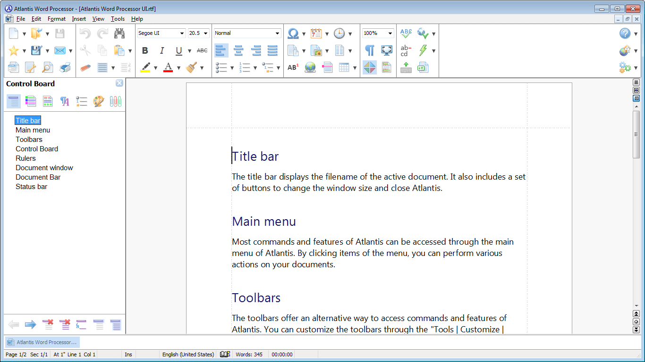This screenshot has height=362, width=645.
Task: Toggle Italic formatting
Action: point(162,50)
